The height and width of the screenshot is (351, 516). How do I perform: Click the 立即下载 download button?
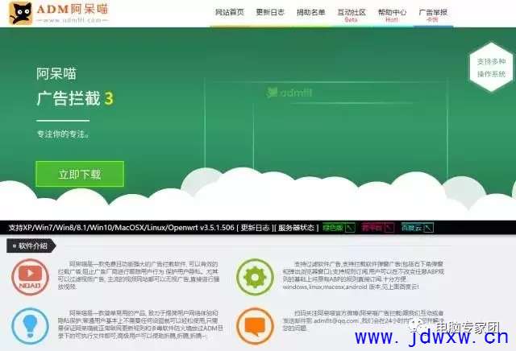(x=80, y=174)
